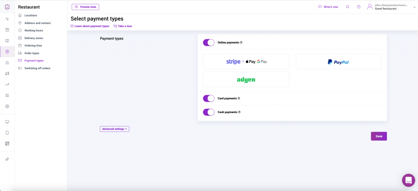Click the Cash payments info tooltip icon
Image resolution: width=418 pixels, height=191 pixels.
point(239,112)
